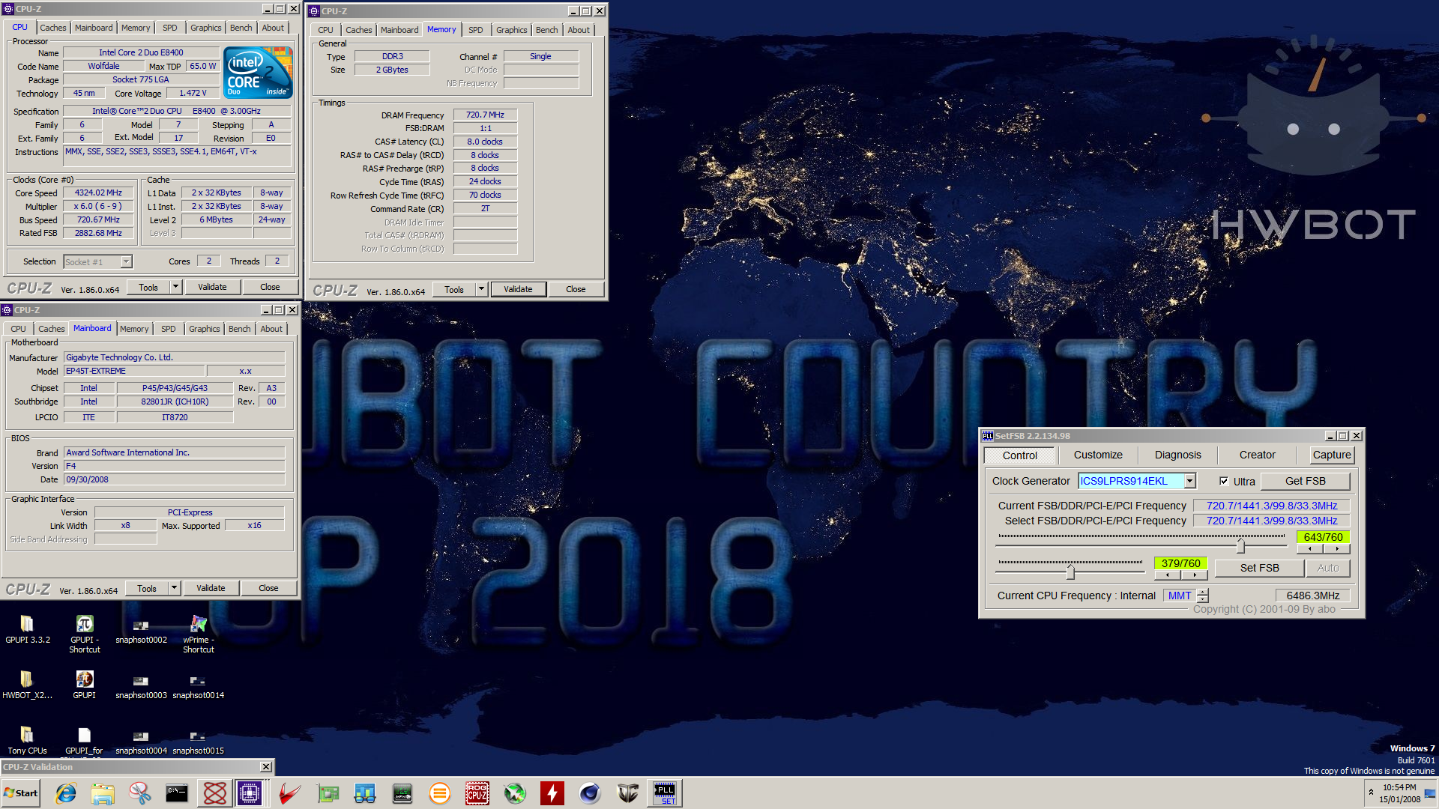Launch the Snipping Tool scissors icon

pos(139,793)
